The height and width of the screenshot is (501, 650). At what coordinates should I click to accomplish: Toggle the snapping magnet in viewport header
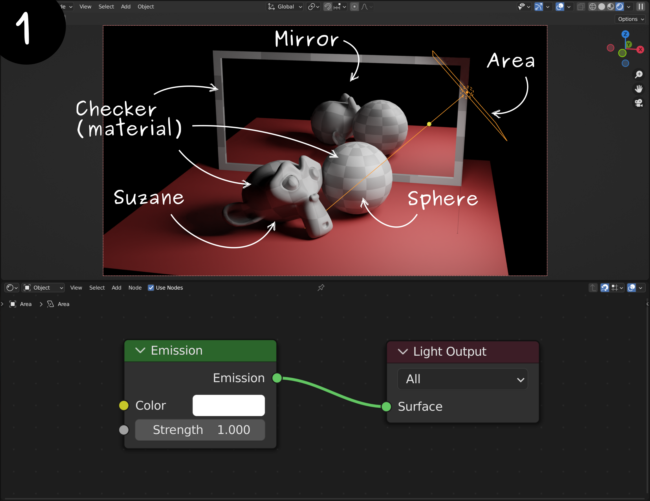point(328,6)
